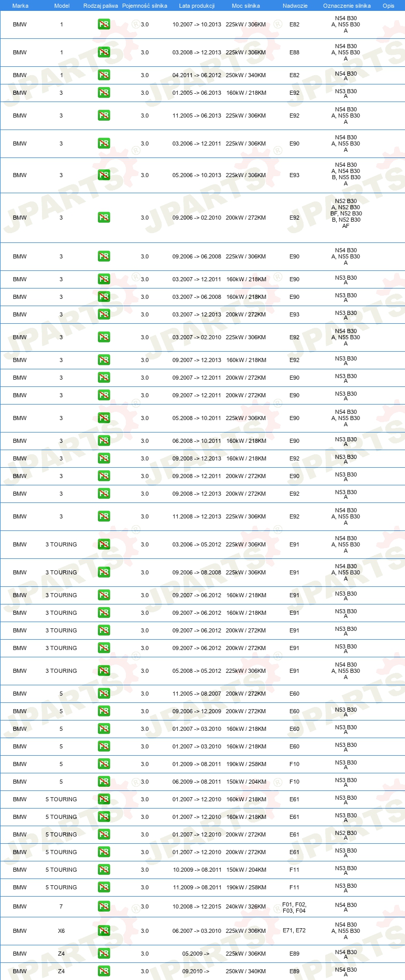
Task: Click the Pojemność silnika column header
Action: point(144,6)
